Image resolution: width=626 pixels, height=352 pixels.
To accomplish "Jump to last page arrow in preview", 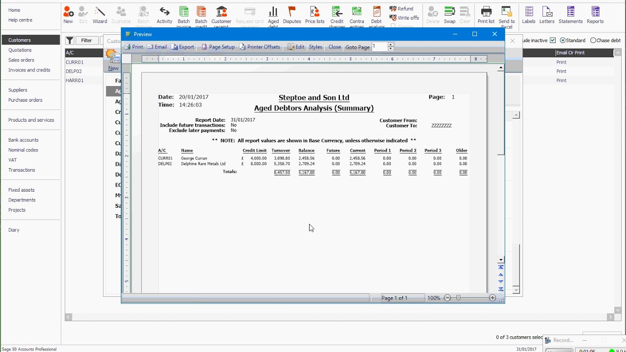I will tap(501, 289).
